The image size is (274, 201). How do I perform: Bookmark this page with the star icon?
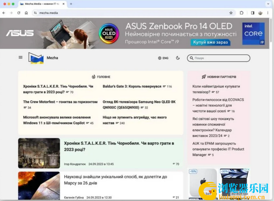(x=231, y=13)
